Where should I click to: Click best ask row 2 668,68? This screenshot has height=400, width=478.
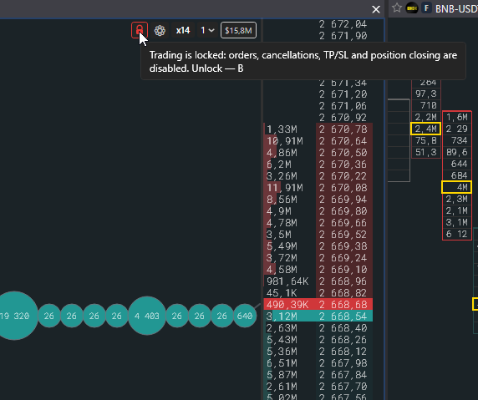coord(318,304)
